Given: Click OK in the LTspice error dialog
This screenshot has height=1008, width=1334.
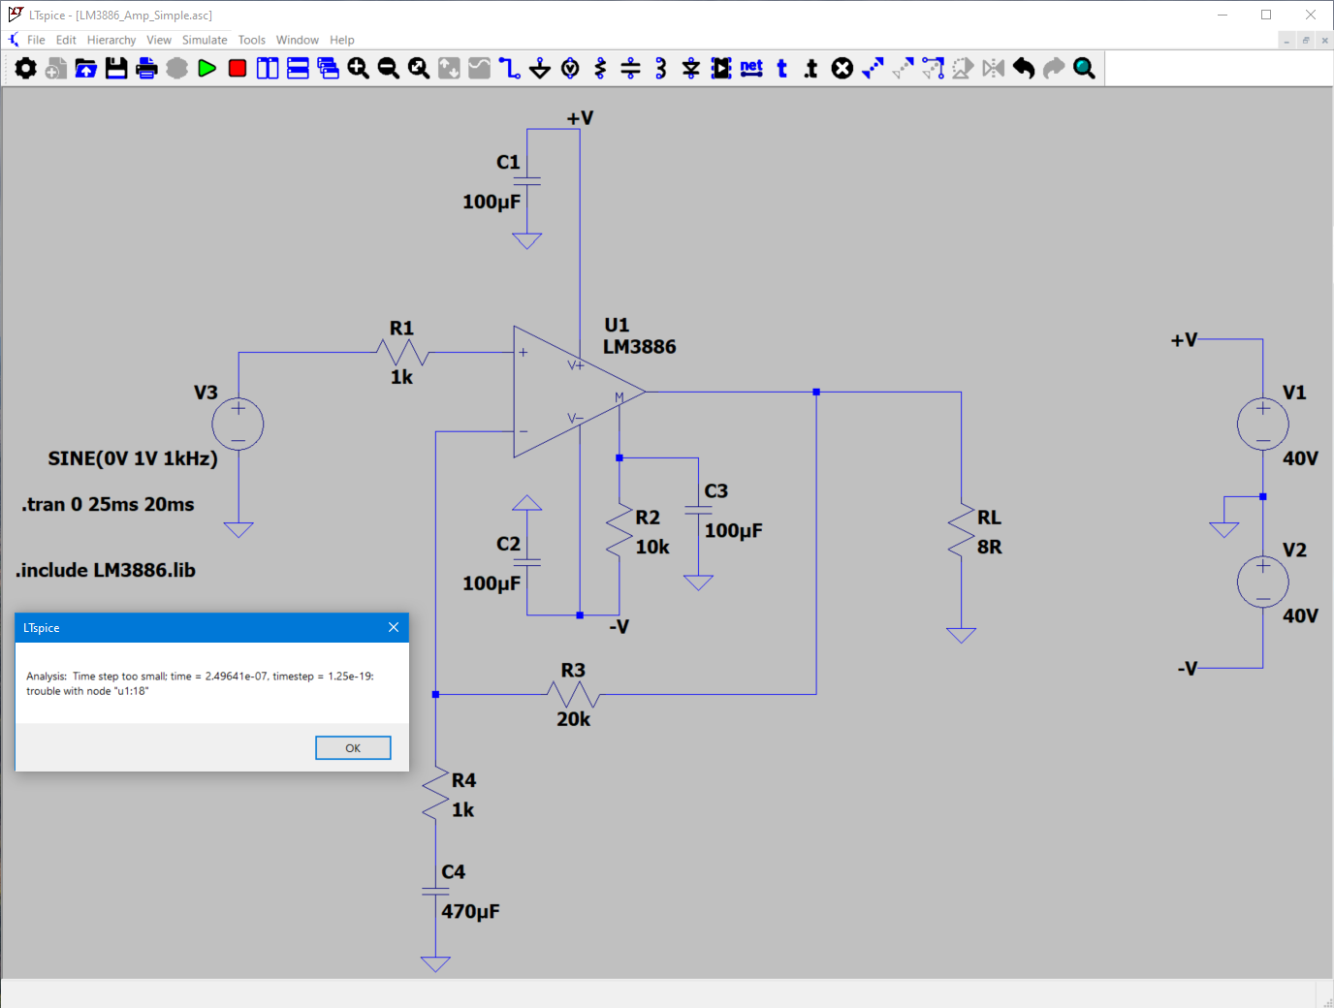Looking at the screenshot, I should [x=353, y=748].
